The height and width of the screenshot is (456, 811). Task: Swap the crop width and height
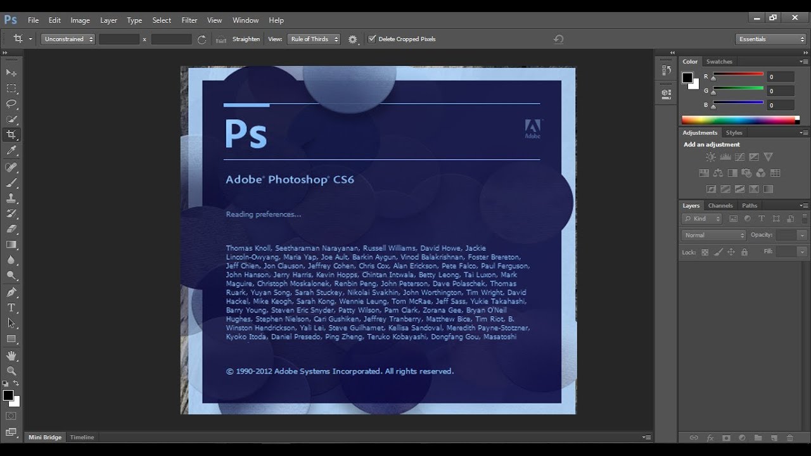pyautogui.click(x=201, y=39)
